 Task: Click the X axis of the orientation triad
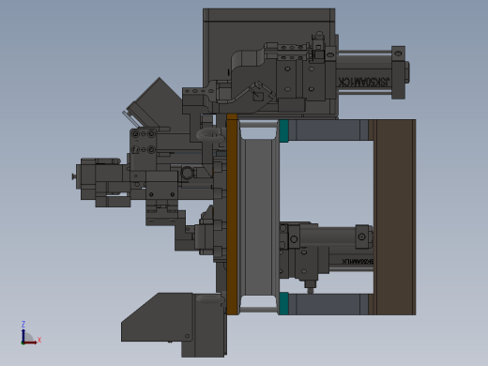pos(31,342)
